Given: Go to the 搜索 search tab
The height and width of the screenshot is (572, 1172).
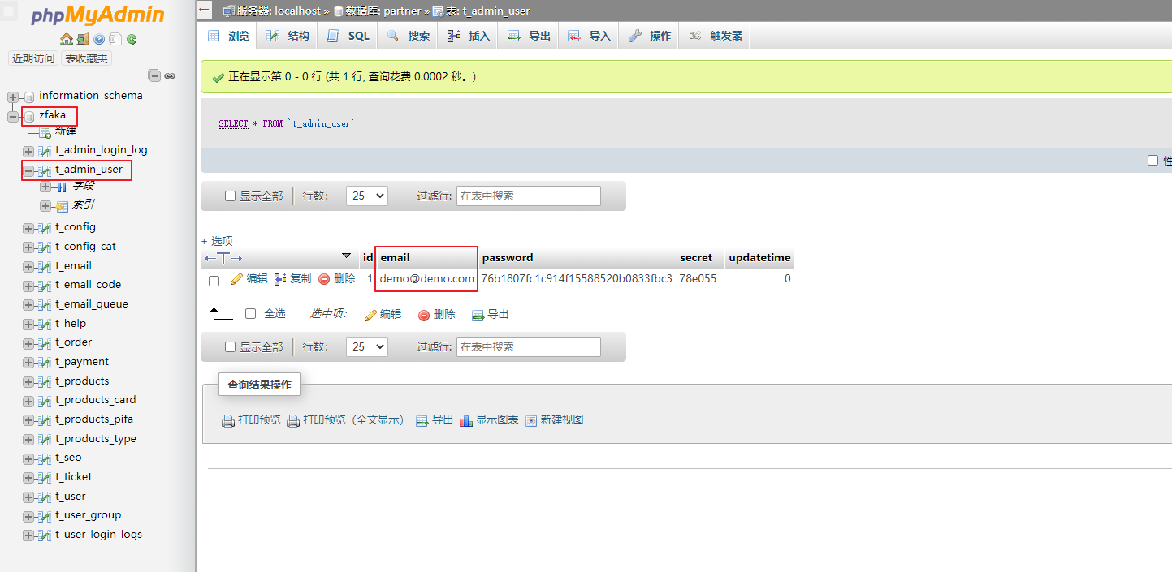Looking at the screenshot, I should (408, 36).
